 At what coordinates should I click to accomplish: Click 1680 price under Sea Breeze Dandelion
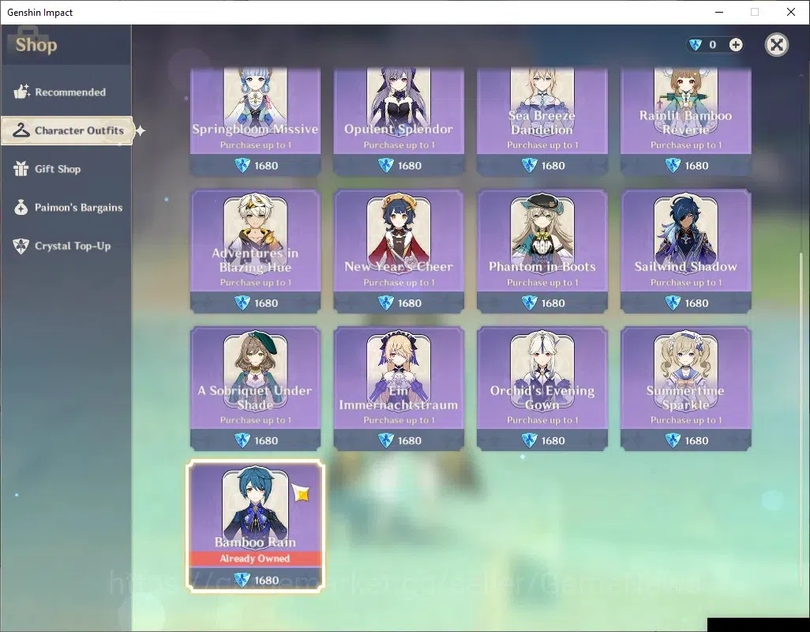point(553,165)
